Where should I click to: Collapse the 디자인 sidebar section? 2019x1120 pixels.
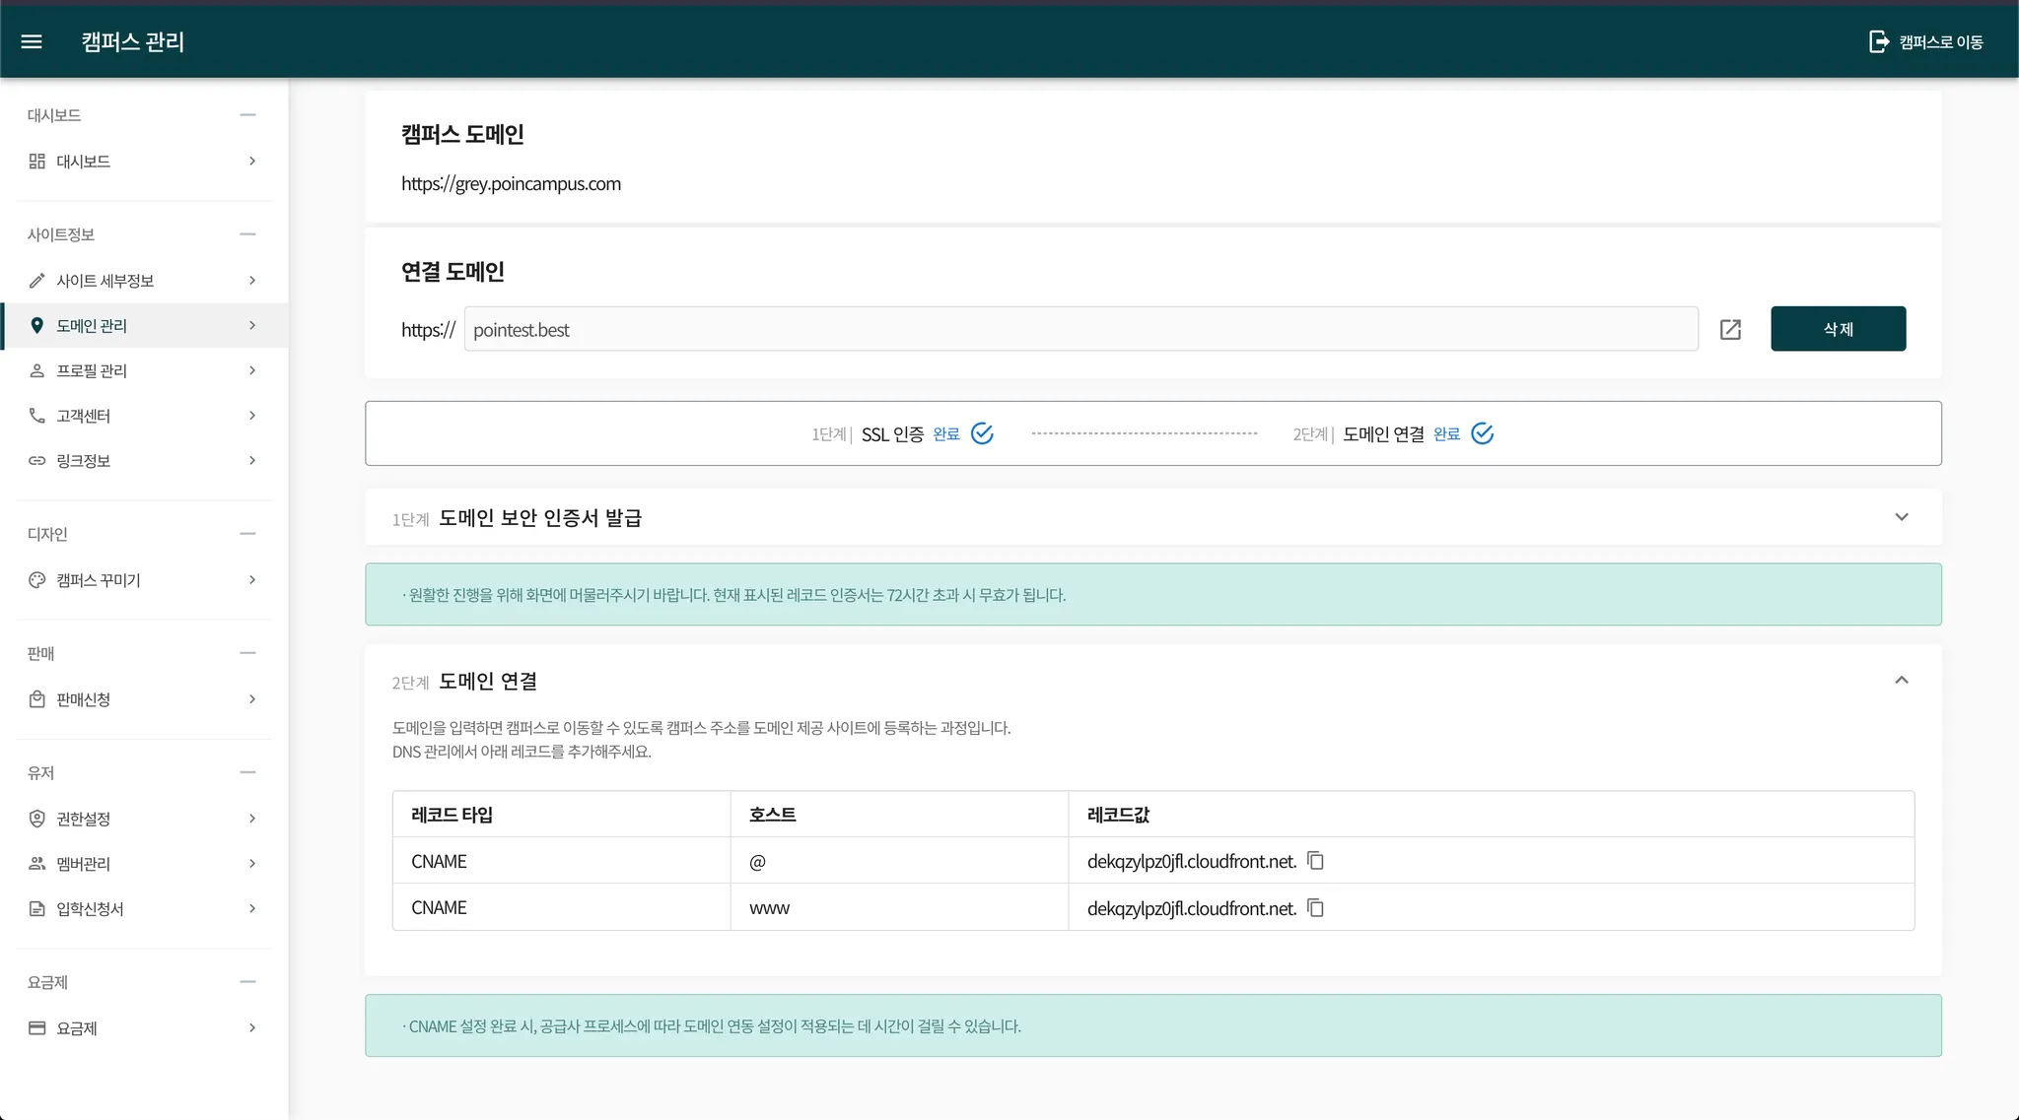click(x=247, y=534)
